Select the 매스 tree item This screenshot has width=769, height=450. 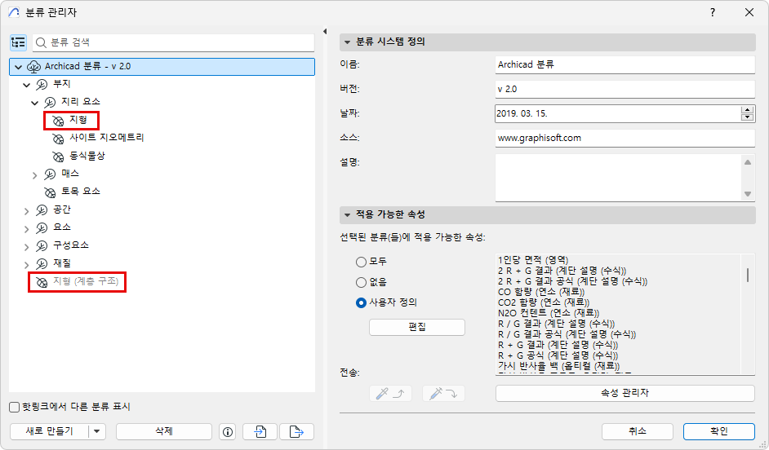[x=70, y=174]
